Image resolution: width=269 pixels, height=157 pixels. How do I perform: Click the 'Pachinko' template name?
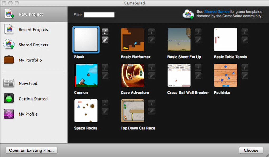[x=222, y=92]
